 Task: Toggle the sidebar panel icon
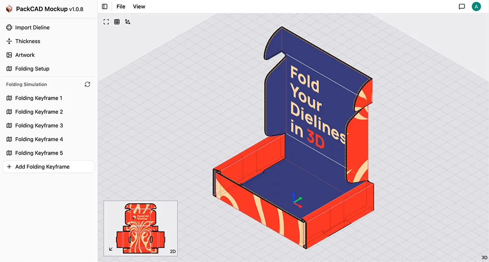pos(105,7)
